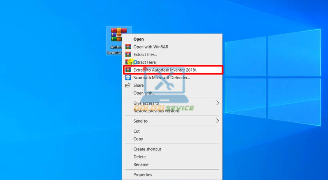Open Properties of the archive
Screen dimensions: 328x180
pos(143,174)
